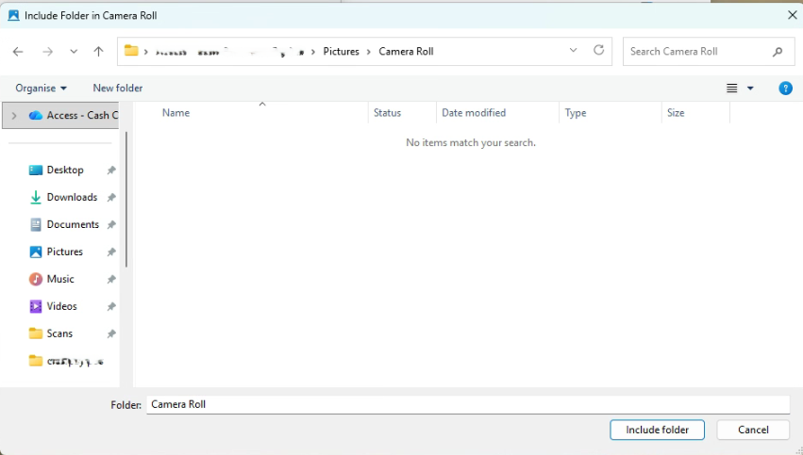The image size is (803, 455).
Task: Click the pin icon beside Documents
Action: pos(111,224)
